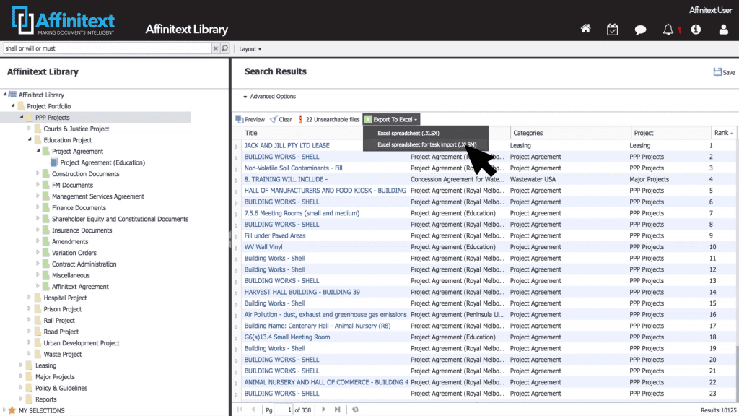Viewport: 739px width, 416px height.
Task: Select Policy & Guidelines folder
Action: pyautogui.click(x=61, y=388)
